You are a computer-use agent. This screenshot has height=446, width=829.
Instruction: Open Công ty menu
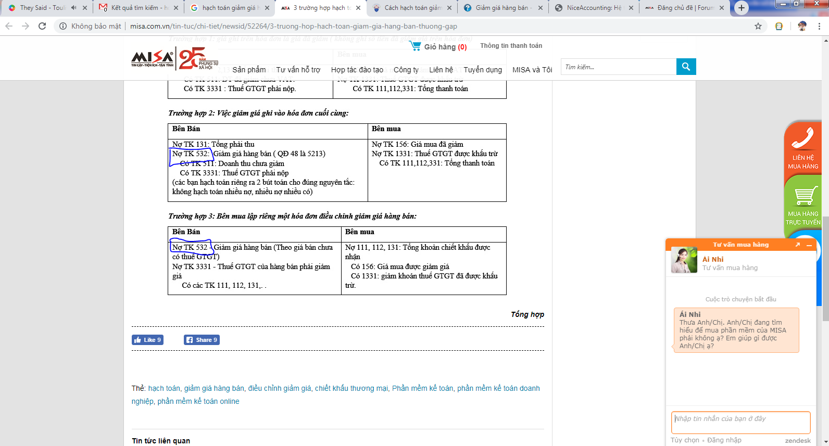point(406,70)
